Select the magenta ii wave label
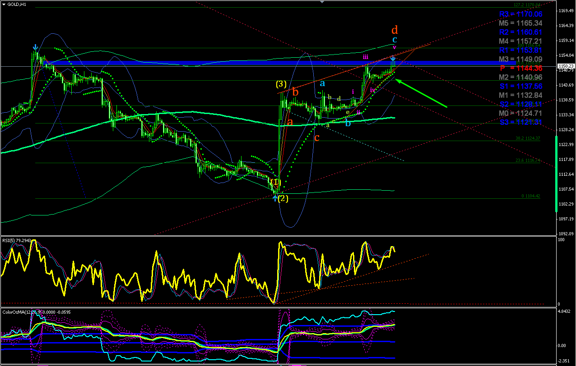 [x=358, y=111]
